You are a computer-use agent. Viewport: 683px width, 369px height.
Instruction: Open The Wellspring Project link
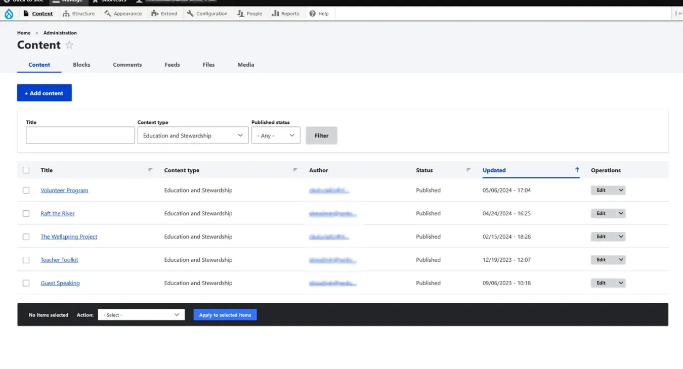click(x=69, y=237)
